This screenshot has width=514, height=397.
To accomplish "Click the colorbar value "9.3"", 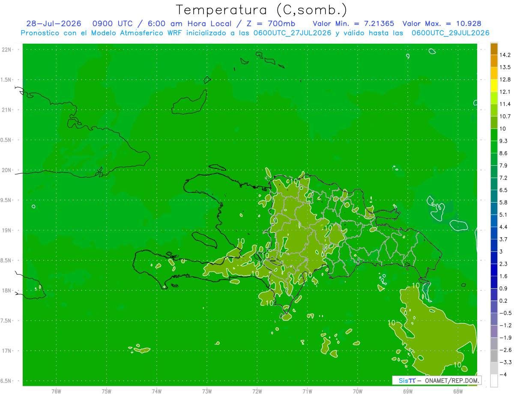I will [x=505, y=141].
